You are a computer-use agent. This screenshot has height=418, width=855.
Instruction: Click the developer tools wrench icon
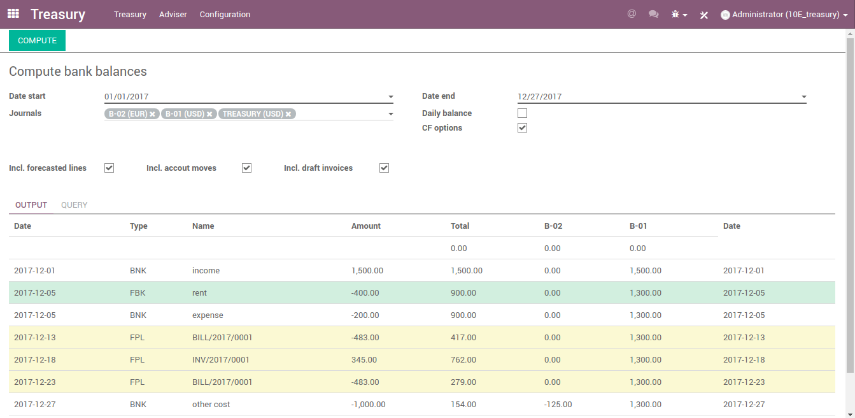click(x=703, y=15)
